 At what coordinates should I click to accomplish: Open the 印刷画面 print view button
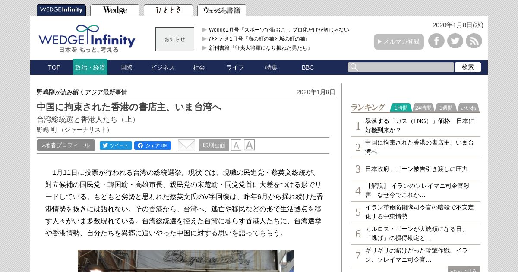pyautogui.click(x=214, y=145)
